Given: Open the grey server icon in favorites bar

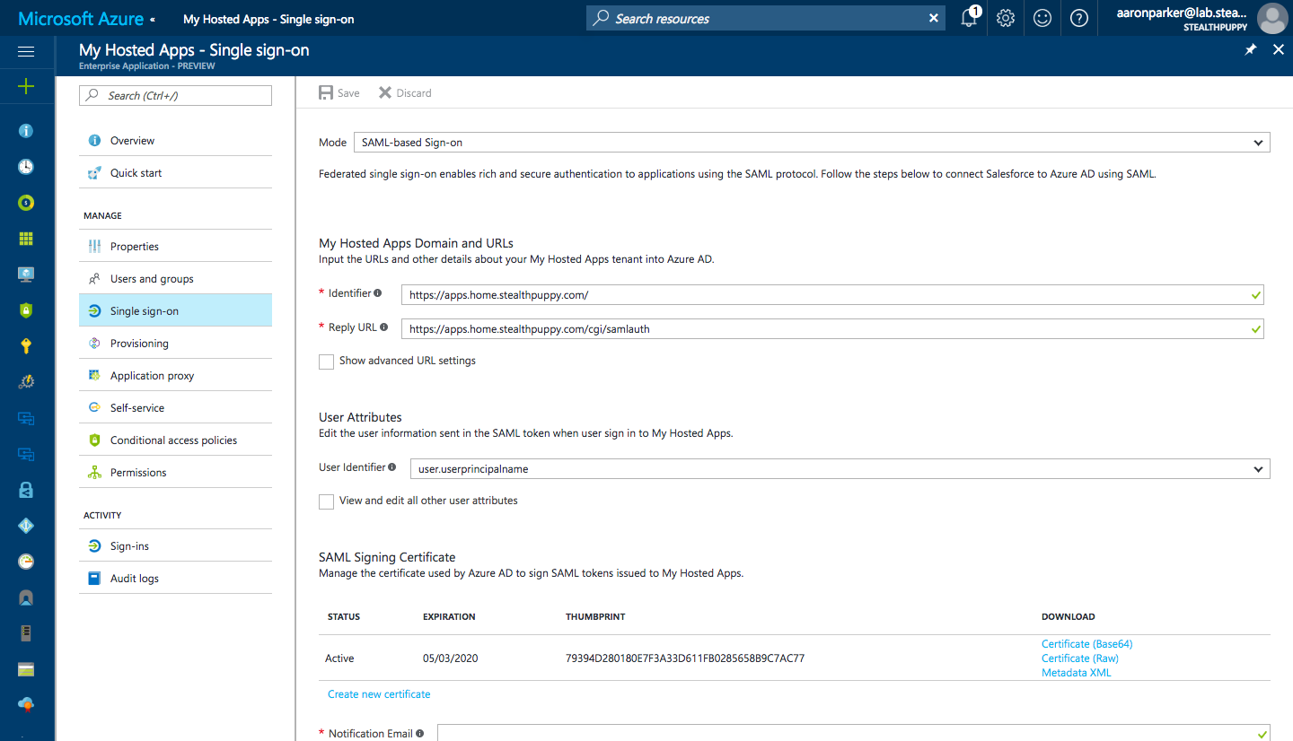Looking at the screenshot, I should point(26,633).
